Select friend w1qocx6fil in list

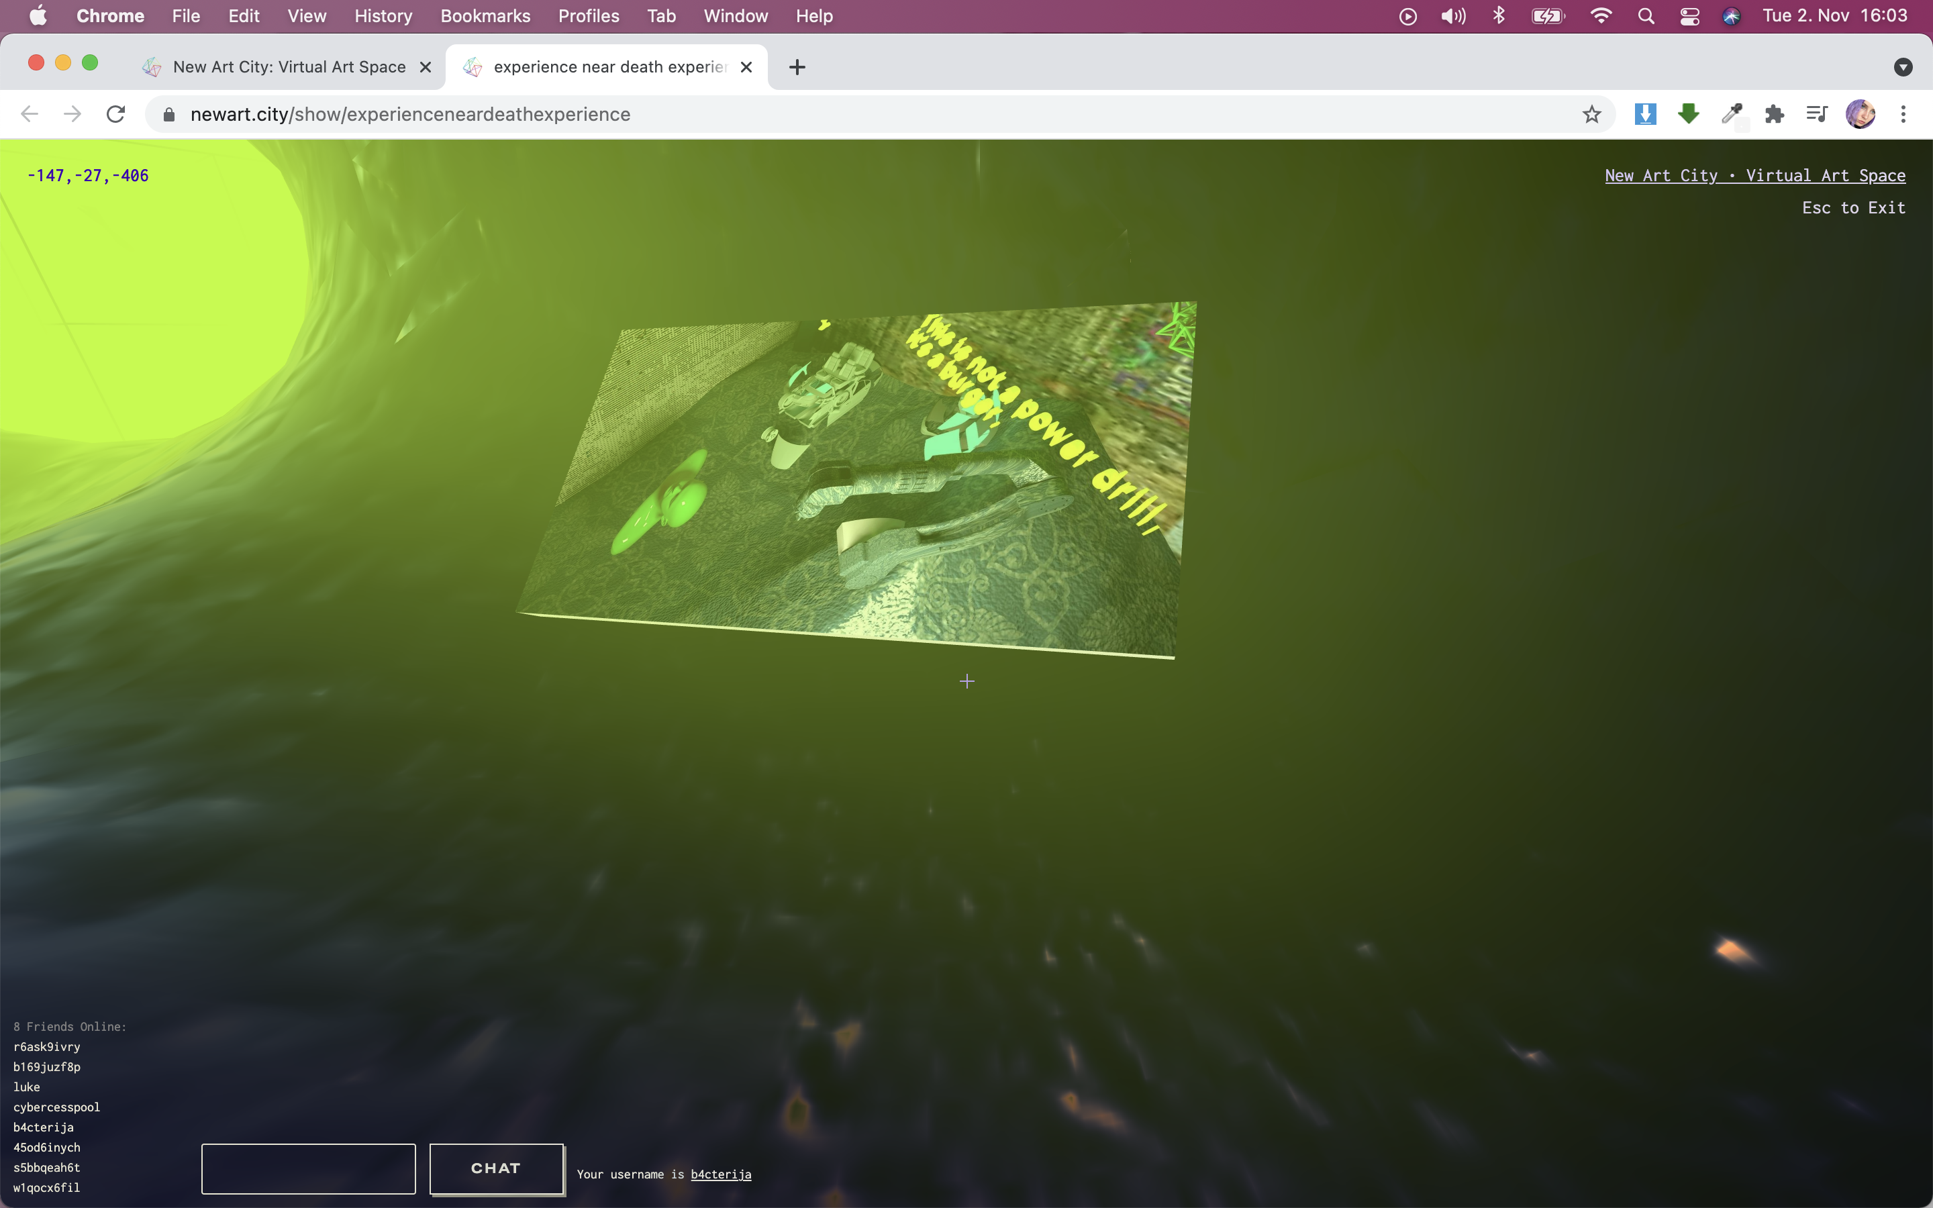pyautogui.click(x=46, y=1188)
